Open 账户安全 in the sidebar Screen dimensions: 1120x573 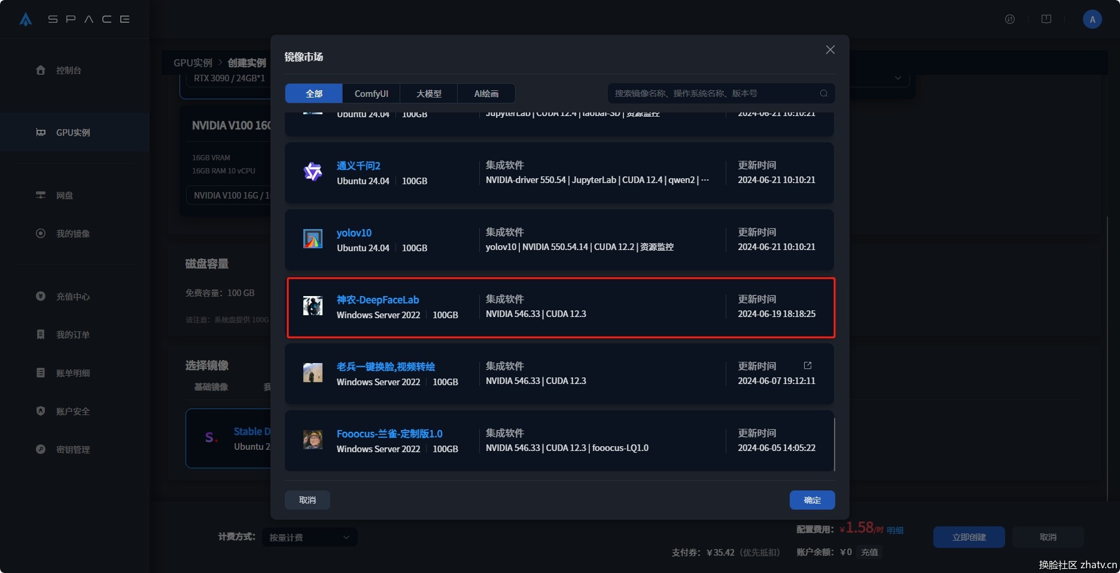74,411
